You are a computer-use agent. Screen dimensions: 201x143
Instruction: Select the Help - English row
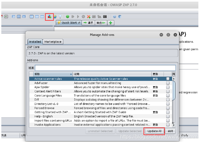100,116
